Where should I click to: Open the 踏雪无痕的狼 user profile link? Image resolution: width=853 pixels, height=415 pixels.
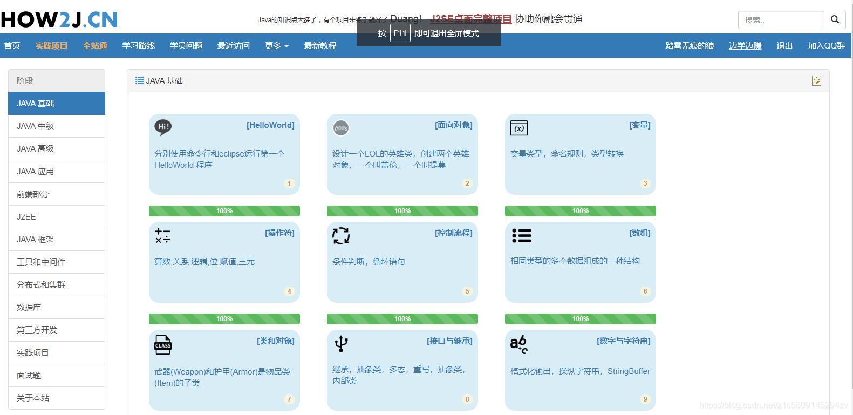point(690,46)
